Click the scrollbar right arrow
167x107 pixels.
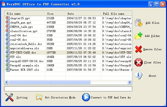(x=129, y=82)
